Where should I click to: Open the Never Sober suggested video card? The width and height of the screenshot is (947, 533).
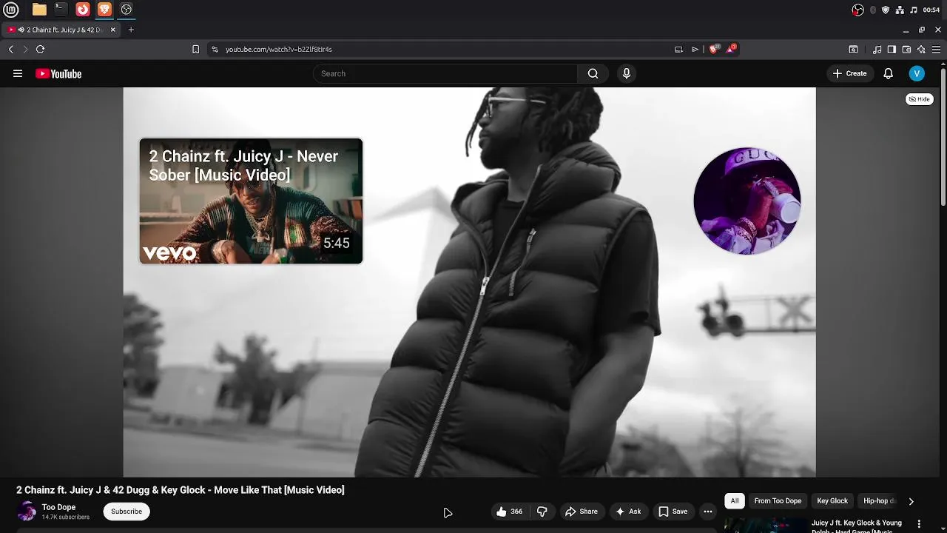(251, 201)
